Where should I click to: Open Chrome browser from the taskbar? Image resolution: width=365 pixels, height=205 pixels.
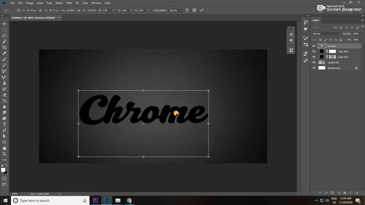pos(129,200)
